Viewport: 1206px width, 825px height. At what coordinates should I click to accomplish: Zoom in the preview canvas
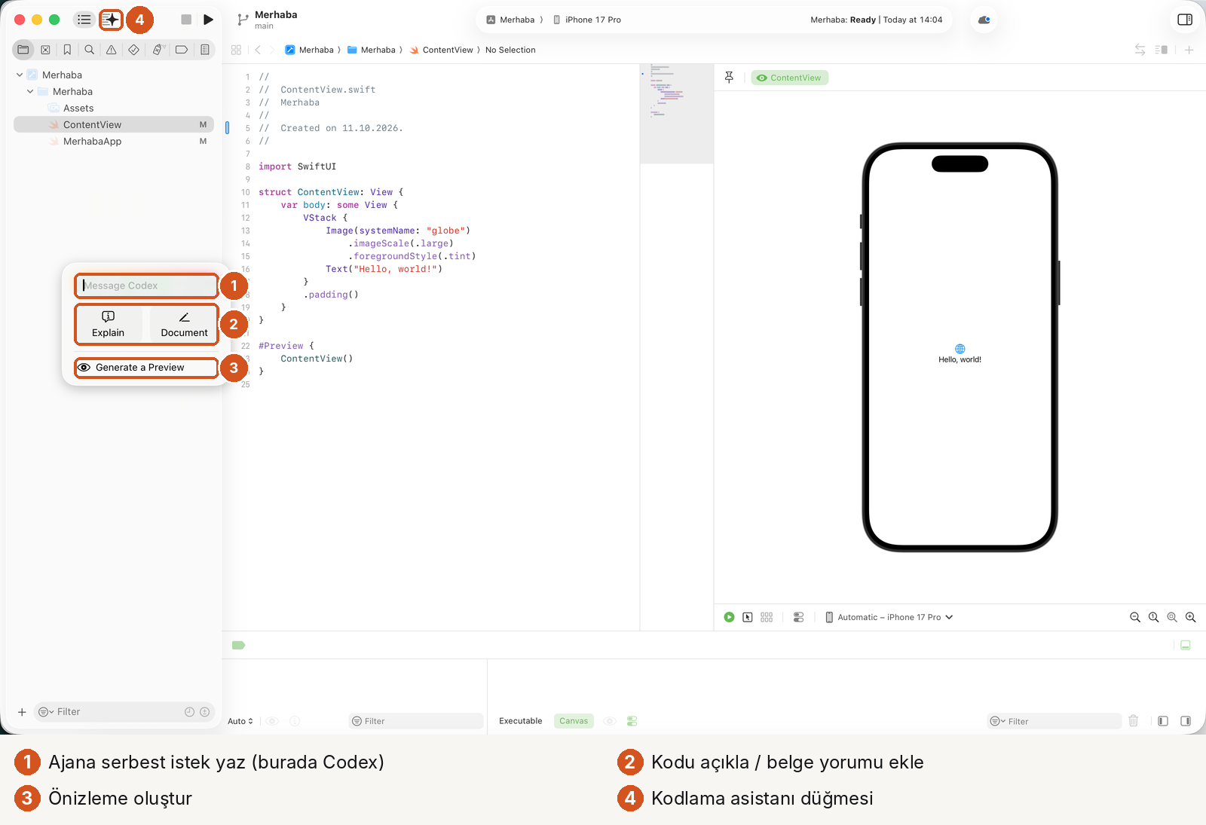point(1190,617)
